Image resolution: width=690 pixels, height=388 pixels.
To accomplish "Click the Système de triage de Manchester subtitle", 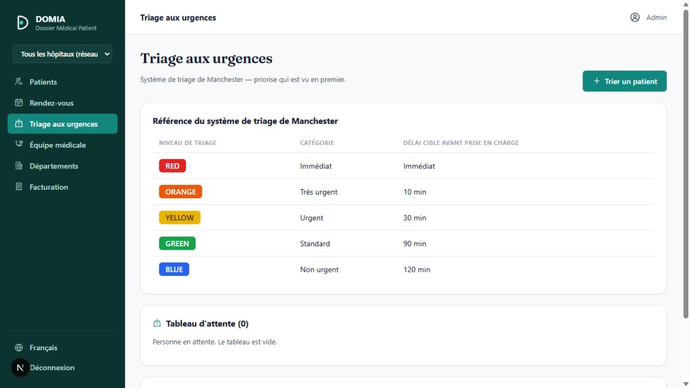I will tap(243, 80).
